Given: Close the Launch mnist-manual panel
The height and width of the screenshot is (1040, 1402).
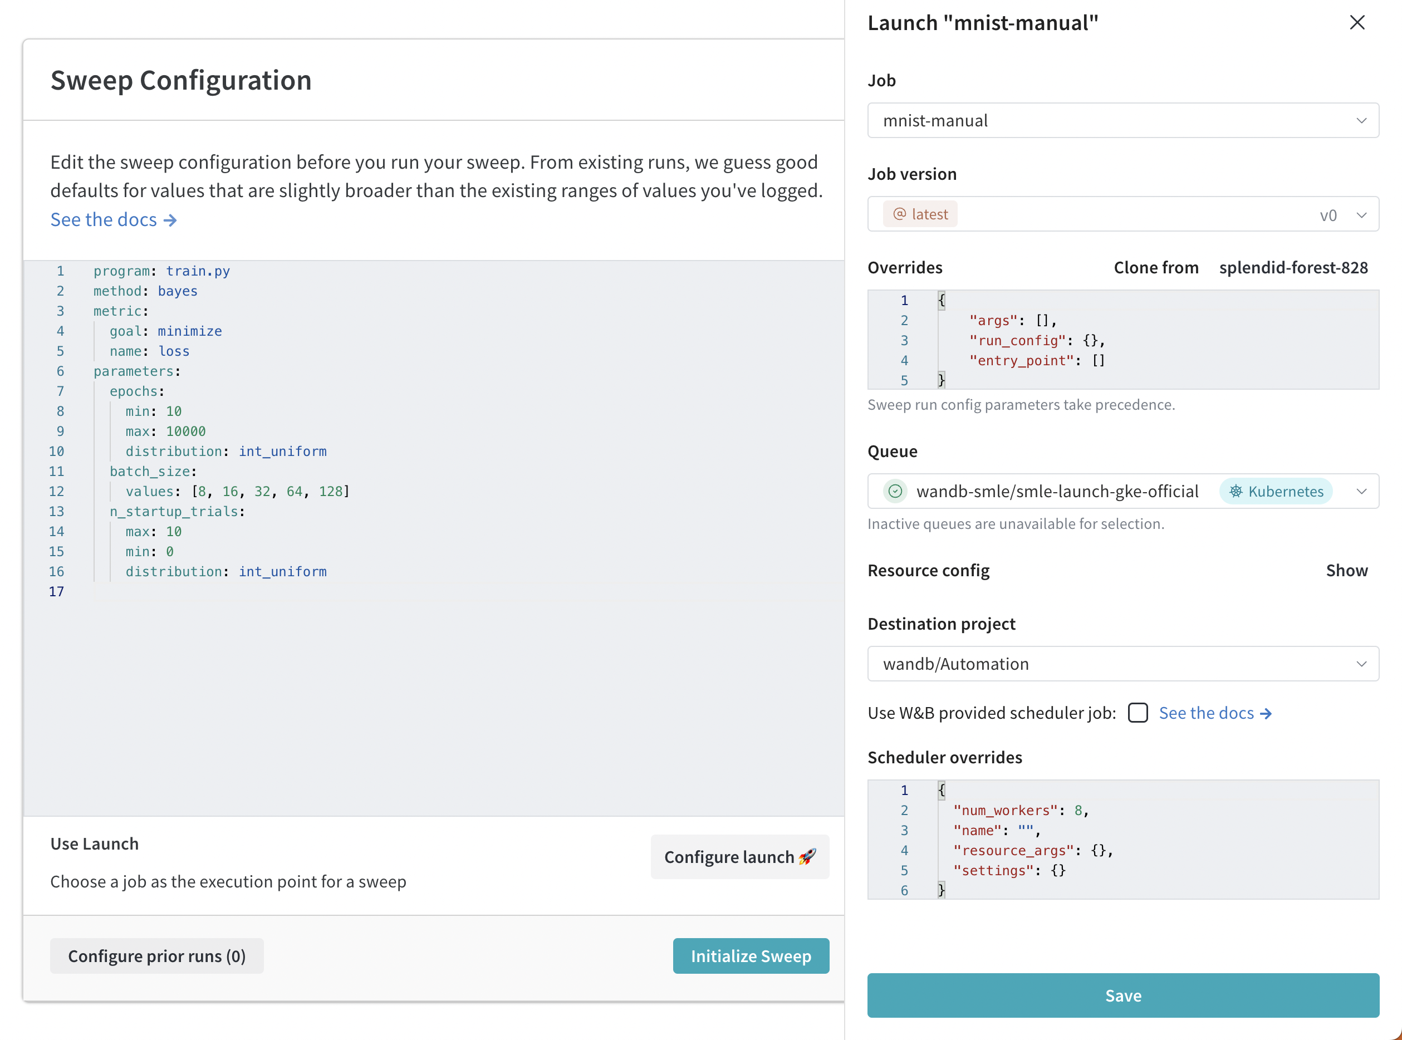Looking at the screenshot, I should pos(1357,23).
